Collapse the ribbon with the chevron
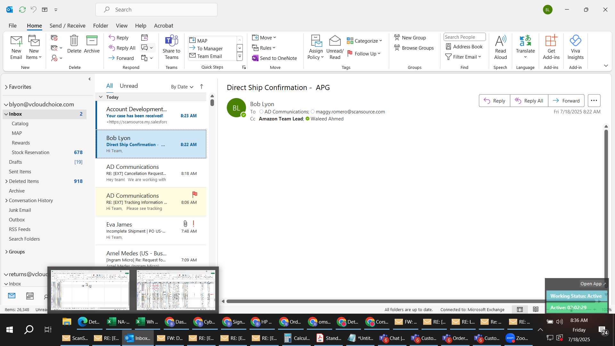 [x=606, y=66]
